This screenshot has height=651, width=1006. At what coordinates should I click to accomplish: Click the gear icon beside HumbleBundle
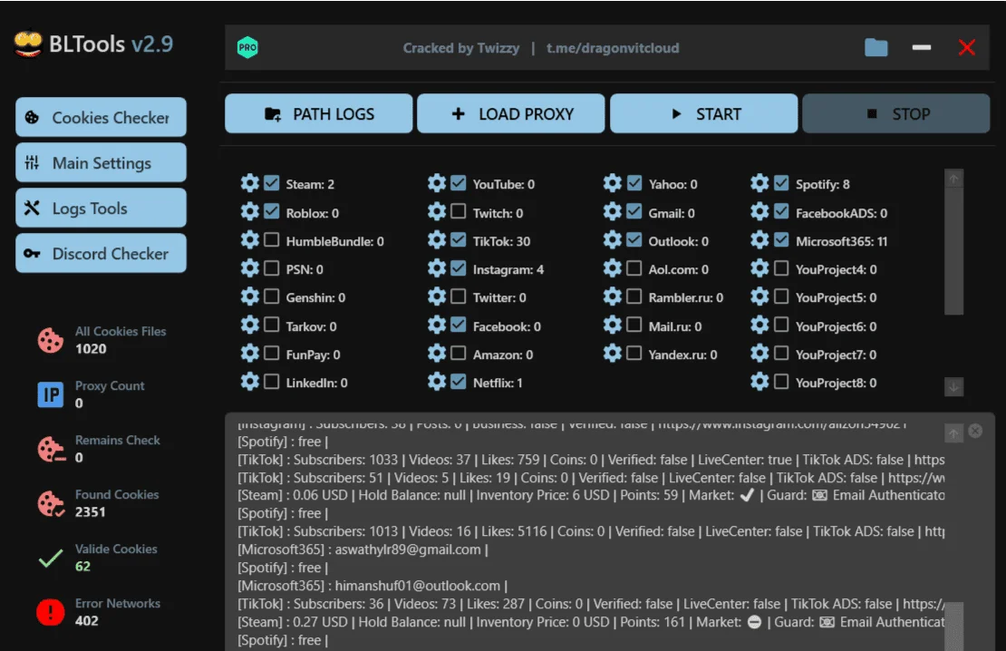(249, 240)
